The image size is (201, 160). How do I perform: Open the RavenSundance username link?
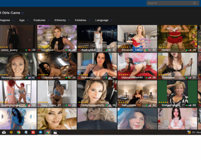pos(12,78)
